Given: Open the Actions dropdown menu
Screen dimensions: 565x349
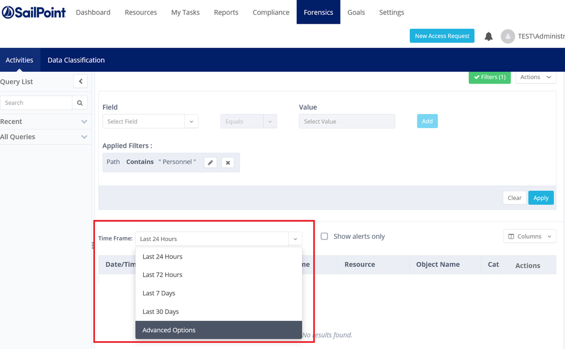Looking at the screenshot, I should pos(535,77).
